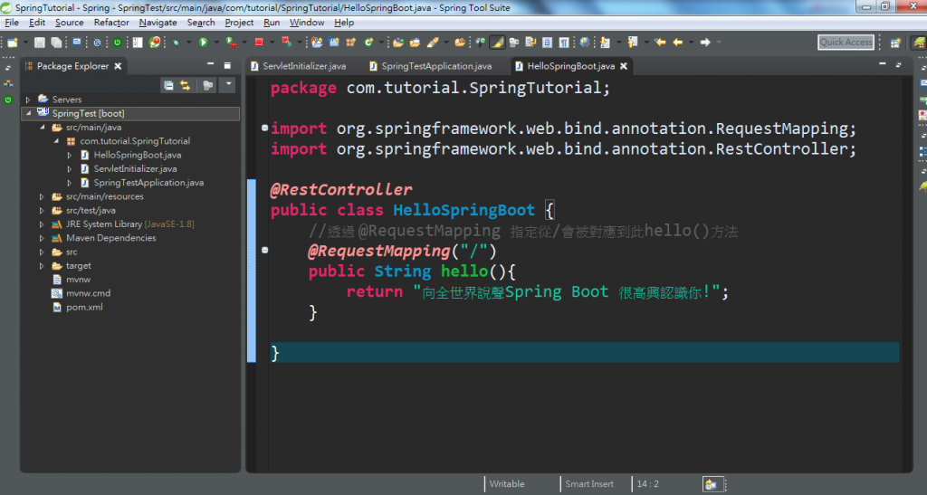Select HelloSpringBoot.java in Package Explorer
The image size is (927, 495).
[138, 155]
